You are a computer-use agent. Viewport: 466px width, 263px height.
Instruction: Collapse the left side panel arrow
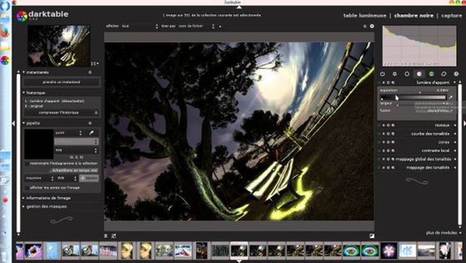coord(13,123)
